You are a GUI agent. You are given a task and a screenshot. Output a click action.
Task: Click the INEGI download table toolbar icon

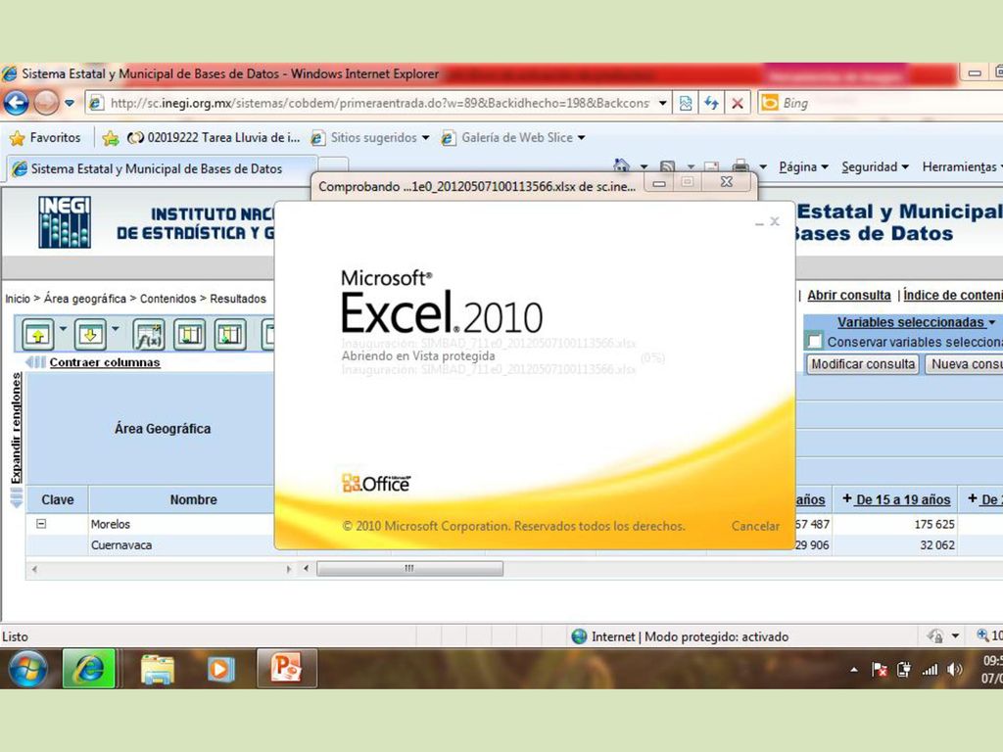coord(90,335)
